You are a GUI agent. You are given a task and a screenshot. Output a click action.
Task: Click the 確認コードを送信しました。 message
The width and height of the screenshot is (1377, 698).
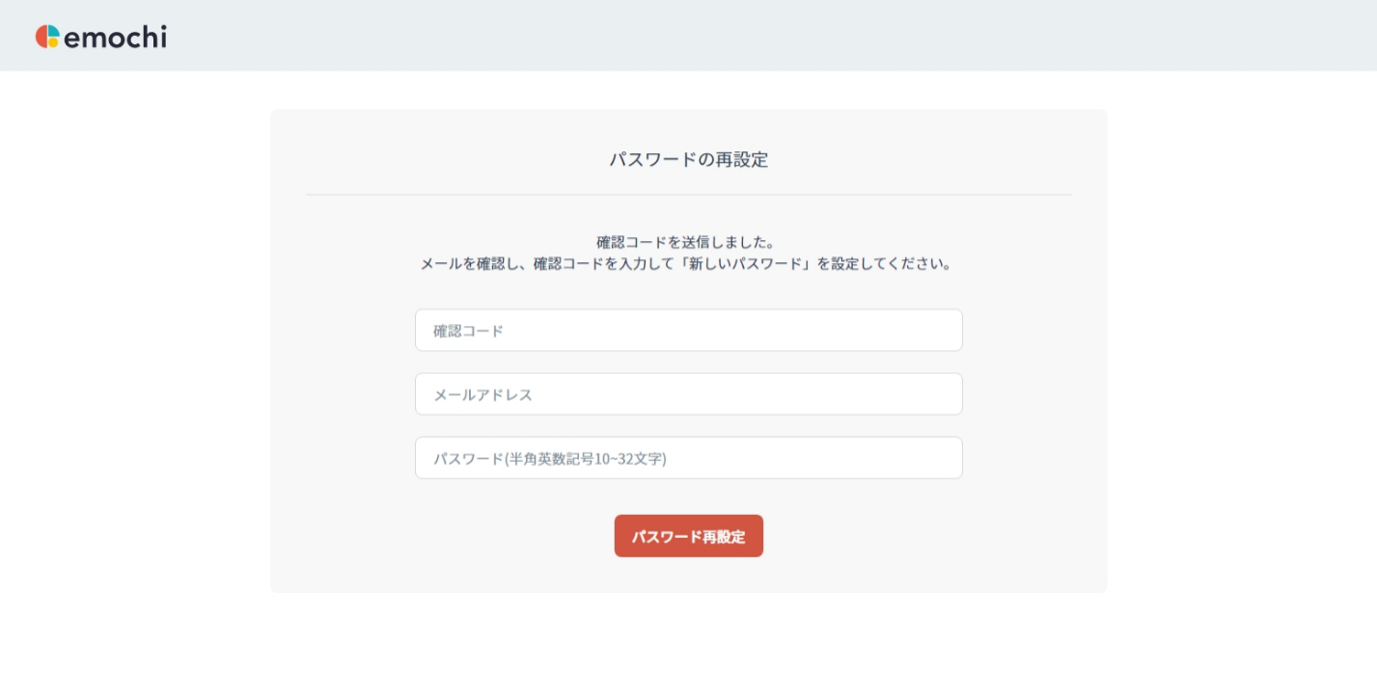click(x=686, y=242)
